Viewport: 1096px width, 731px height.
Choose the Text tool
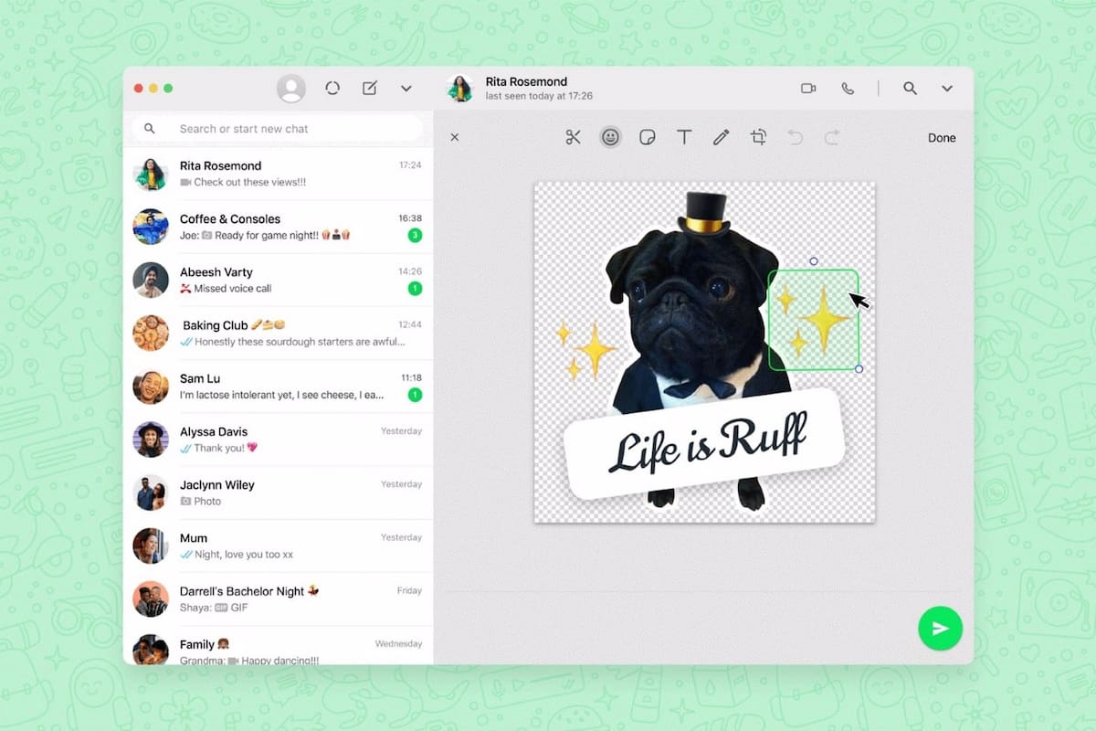pos(684,137)
